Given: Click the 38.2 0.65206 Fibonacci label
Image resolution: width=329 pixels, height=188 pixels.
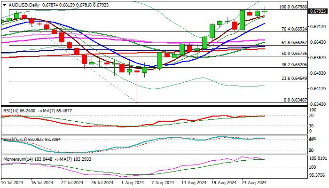Looking at the screenshot, I should [x=294, y=65].
